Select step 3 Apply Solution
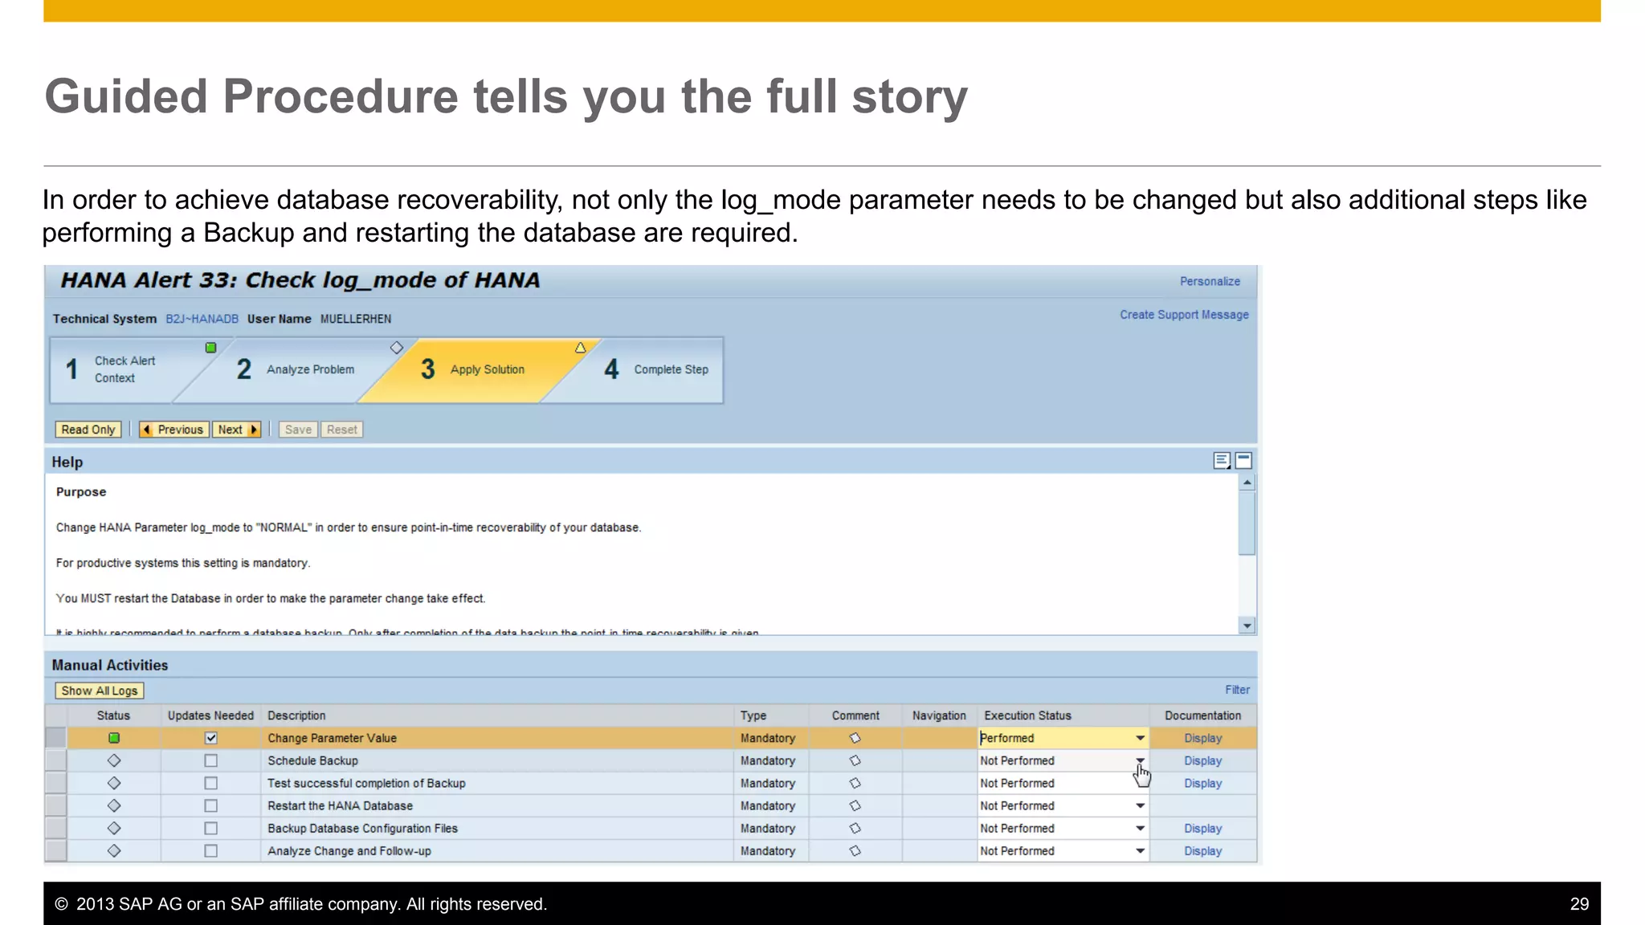This screenshot has width=1645, height=925. click(x=478, y=369)
